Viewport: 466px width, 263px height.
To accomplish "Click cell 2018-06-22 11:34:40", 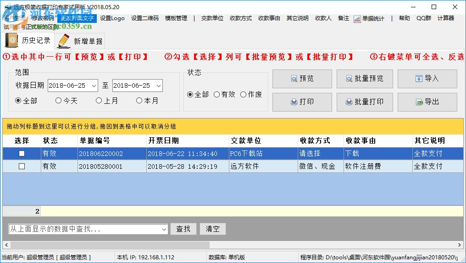I will click(188, 154).
